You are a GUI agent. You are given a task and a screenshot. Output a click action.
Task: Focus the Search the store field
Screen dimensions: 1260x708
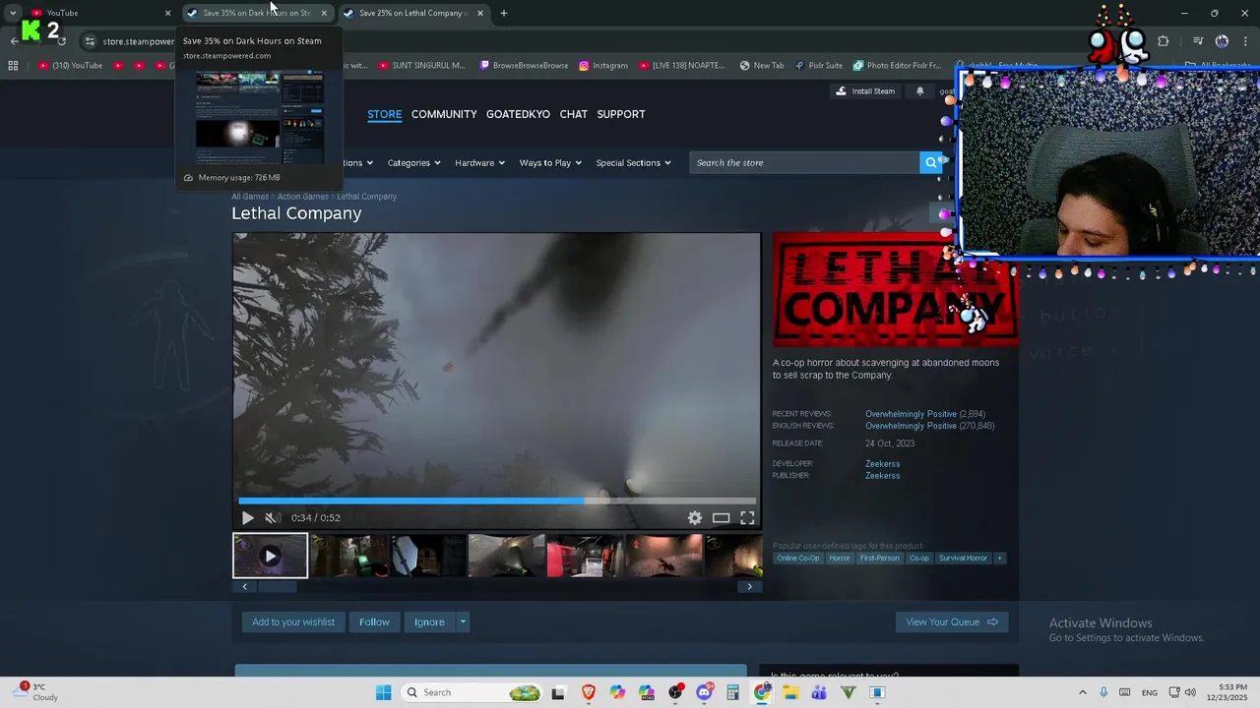804,163
